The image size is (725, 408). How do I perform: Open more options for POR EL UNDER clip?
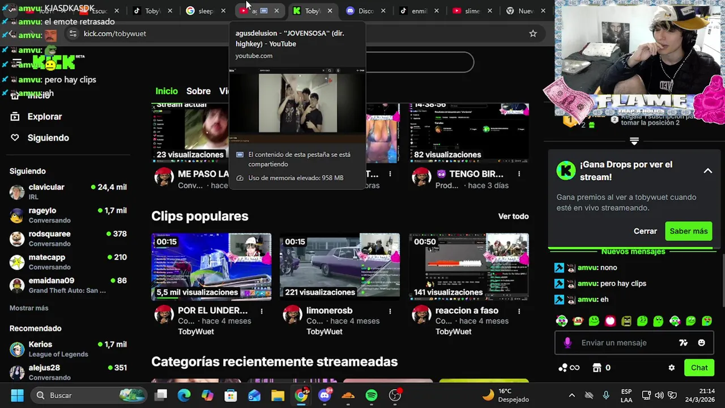pos(261,311)
